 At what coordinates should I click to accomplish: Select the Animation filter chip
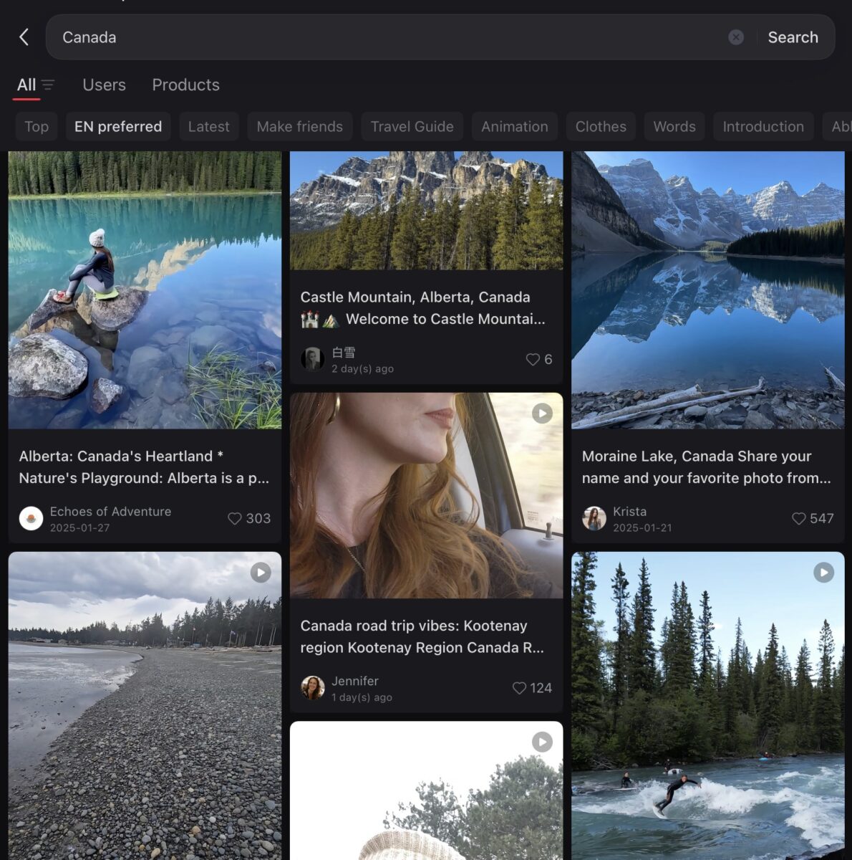(x=514, y=127)
